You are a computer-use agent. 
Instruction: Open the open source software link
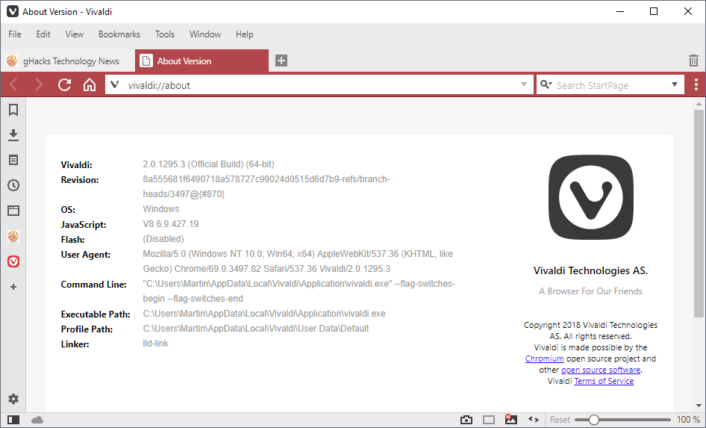tap(601, 370)
